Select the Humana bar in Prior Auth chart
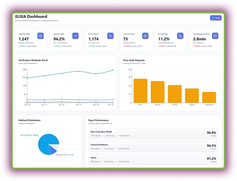Image resolution: width=237 pixels, height=181 pixels. pos(209,97)
